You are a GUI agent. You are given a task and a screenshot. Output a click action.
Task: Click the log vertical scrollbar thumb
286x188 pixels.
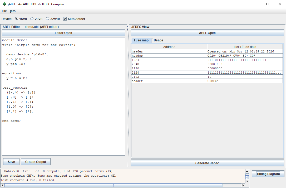[247, 177]
